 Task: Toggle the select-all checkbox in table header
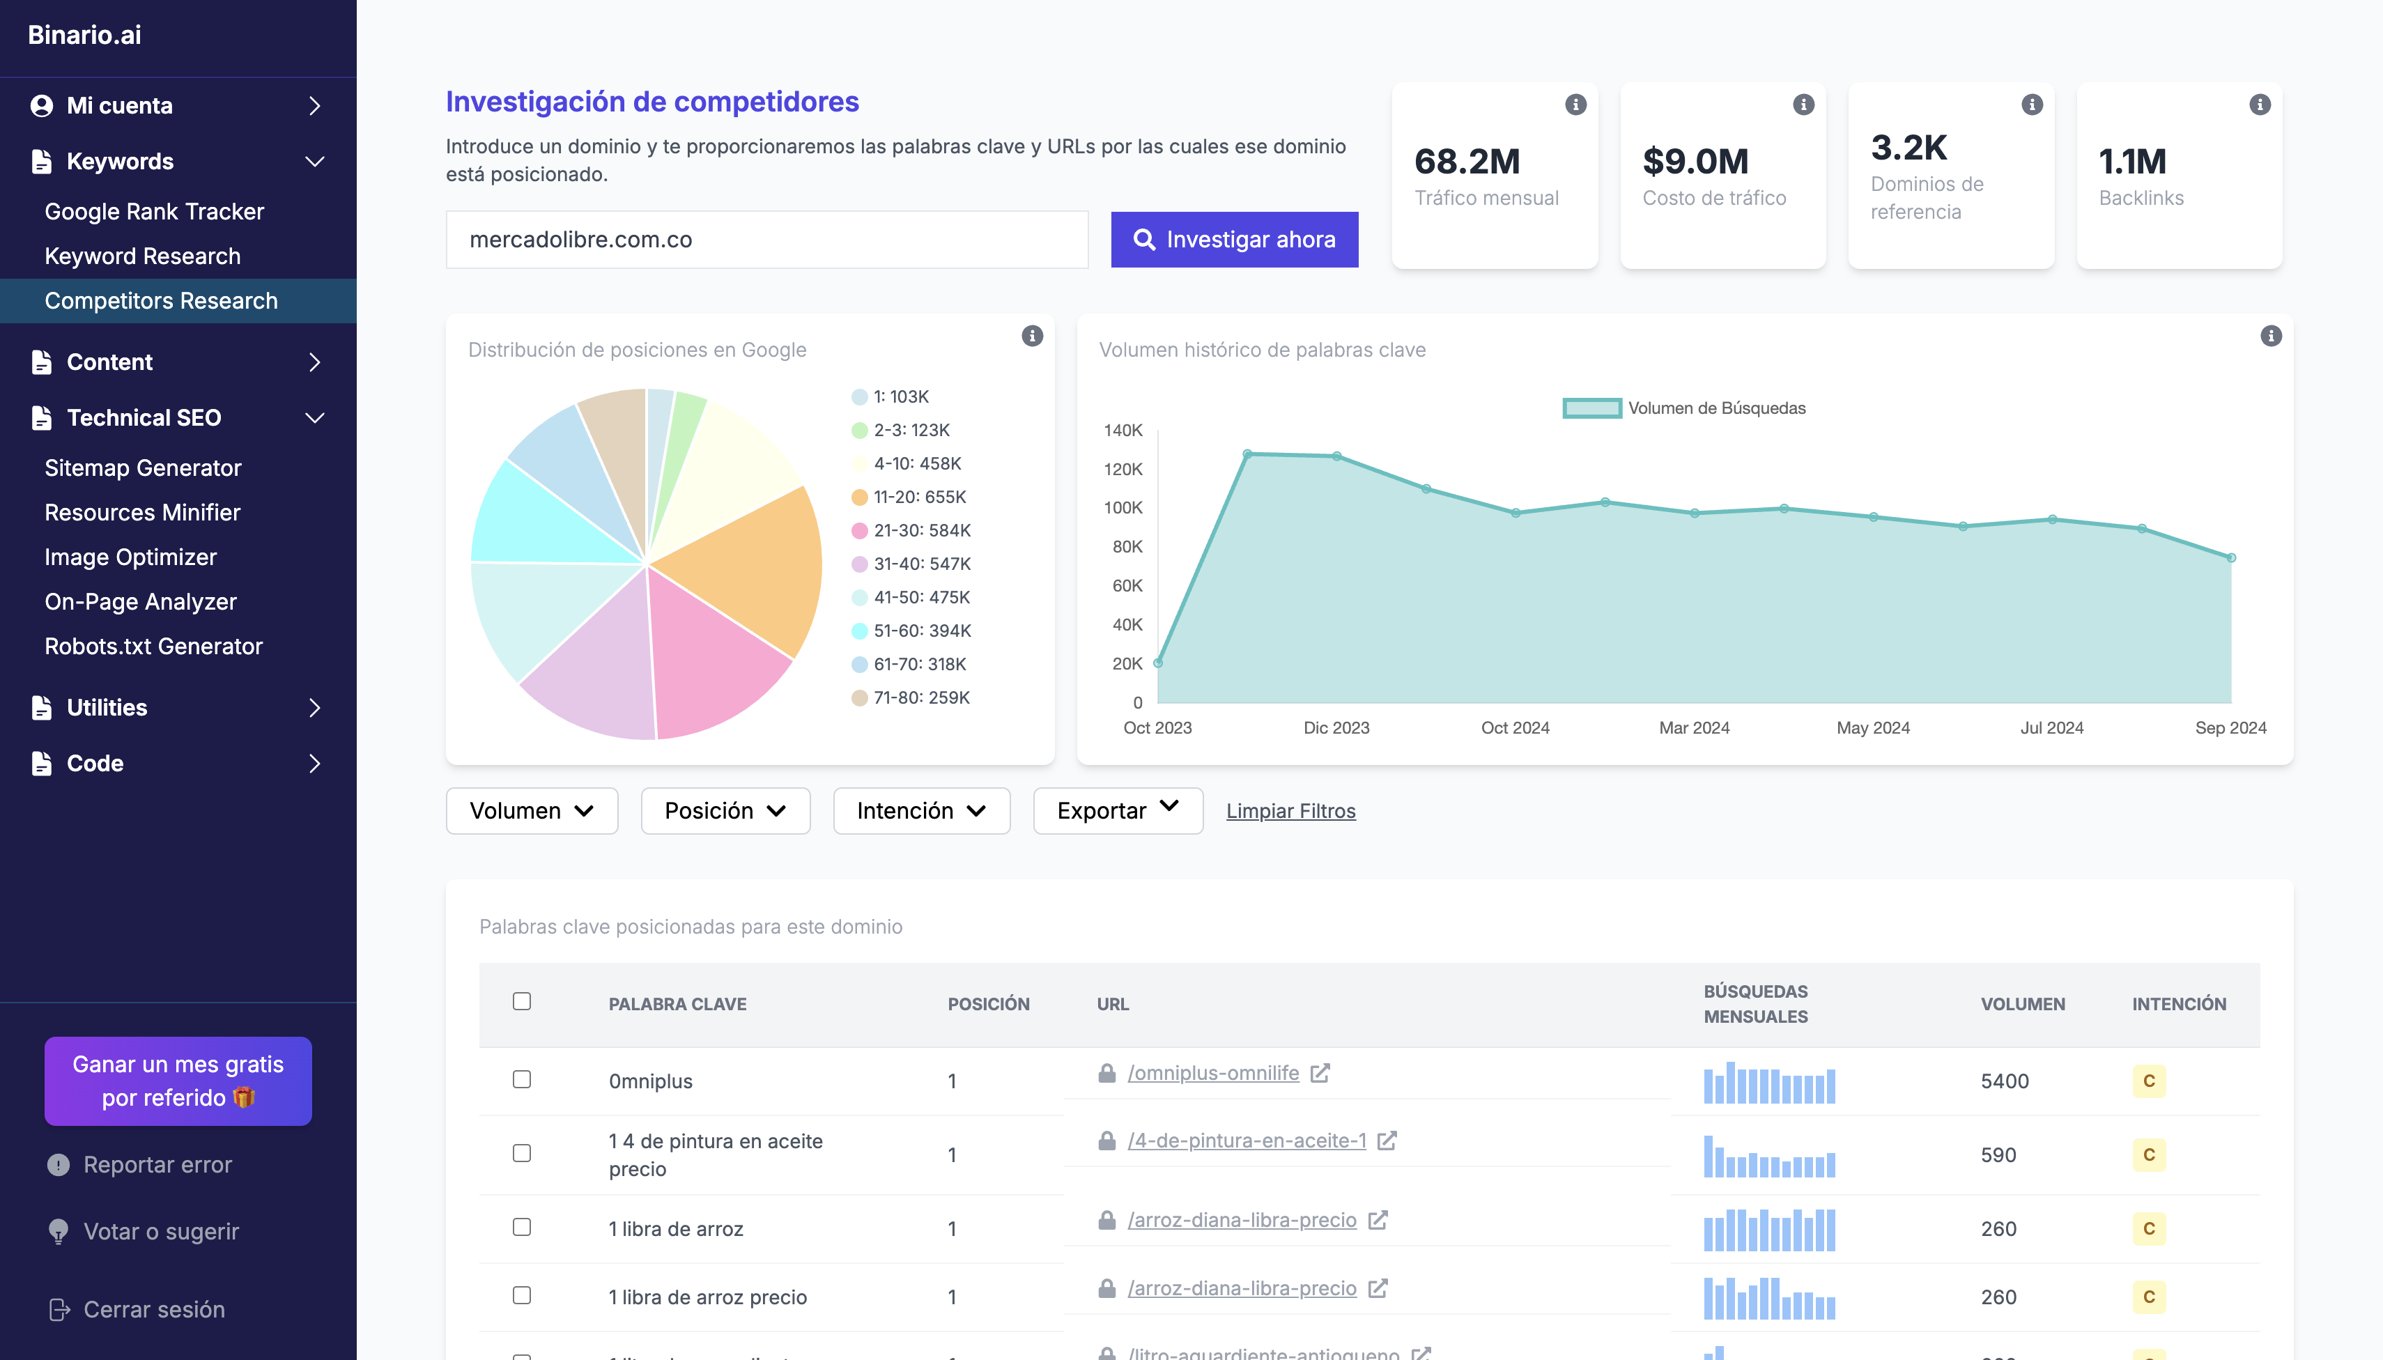(x=521, y=1001)
